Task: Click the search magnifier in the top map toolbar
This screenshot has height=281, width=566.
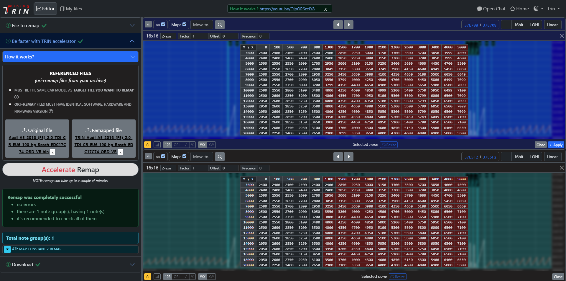Action: pyautogui.click(x=220, y=25)
